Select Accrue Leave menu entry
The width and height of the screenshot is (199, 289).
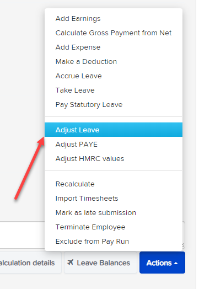click(114, 76)
